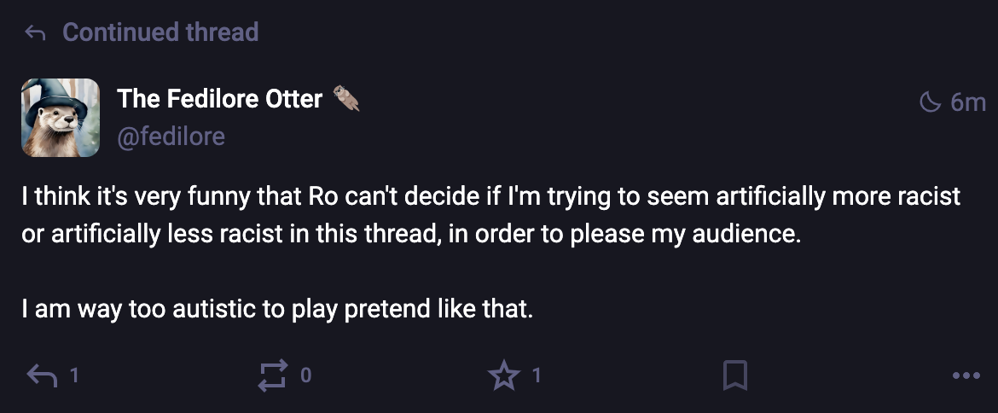The height and width of the screenshot is (413, 998).
Task: Click the otter emoji after the display name
Action: tap(346, 99)
